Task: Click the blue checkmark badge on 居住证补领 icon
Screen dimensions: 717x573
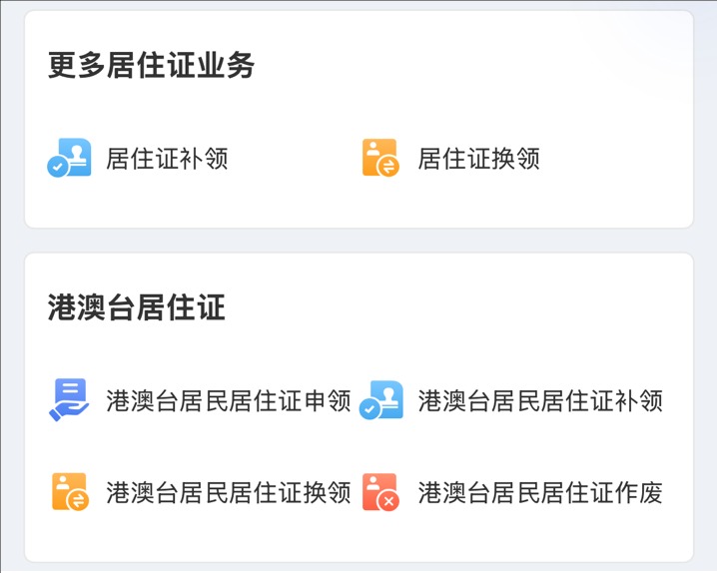Action: coord(58,167)
